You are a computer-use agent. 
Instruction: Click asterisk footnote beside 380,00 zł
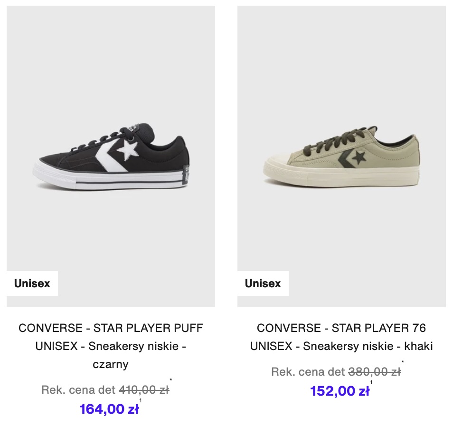point(403,362)
